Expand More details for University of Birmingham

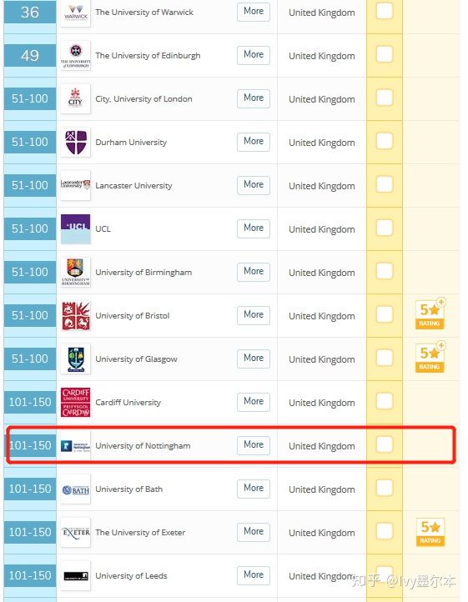254,272
